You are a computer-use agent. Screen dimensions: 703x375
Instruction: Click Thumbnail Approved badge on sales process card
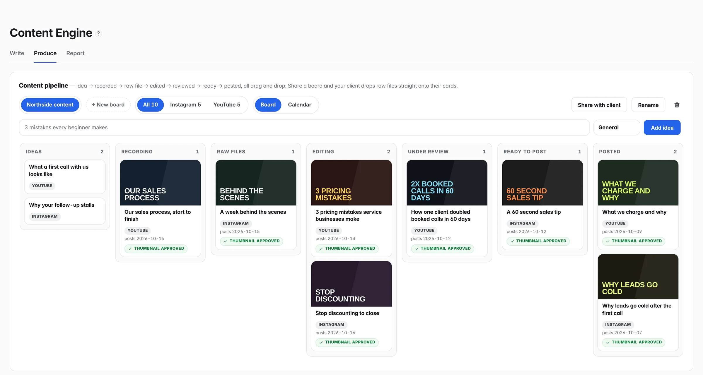point(156,249)
